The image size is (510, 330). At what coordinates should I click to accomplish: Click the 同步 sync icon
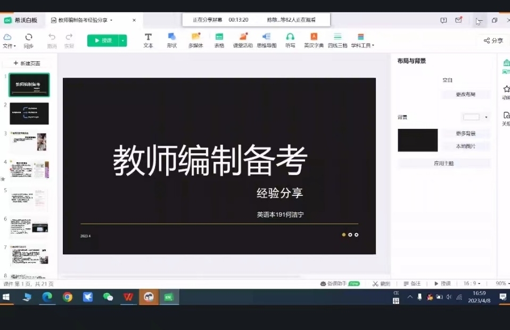(29, 40)
